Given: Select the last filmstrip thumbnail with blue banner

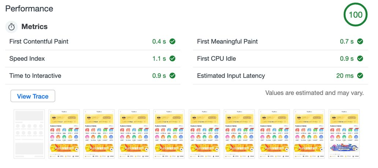Looking at the screenshot, I should (x=345, y=134).
